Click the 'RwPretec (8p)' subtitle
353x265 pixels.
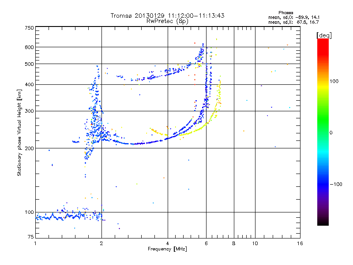167,21
